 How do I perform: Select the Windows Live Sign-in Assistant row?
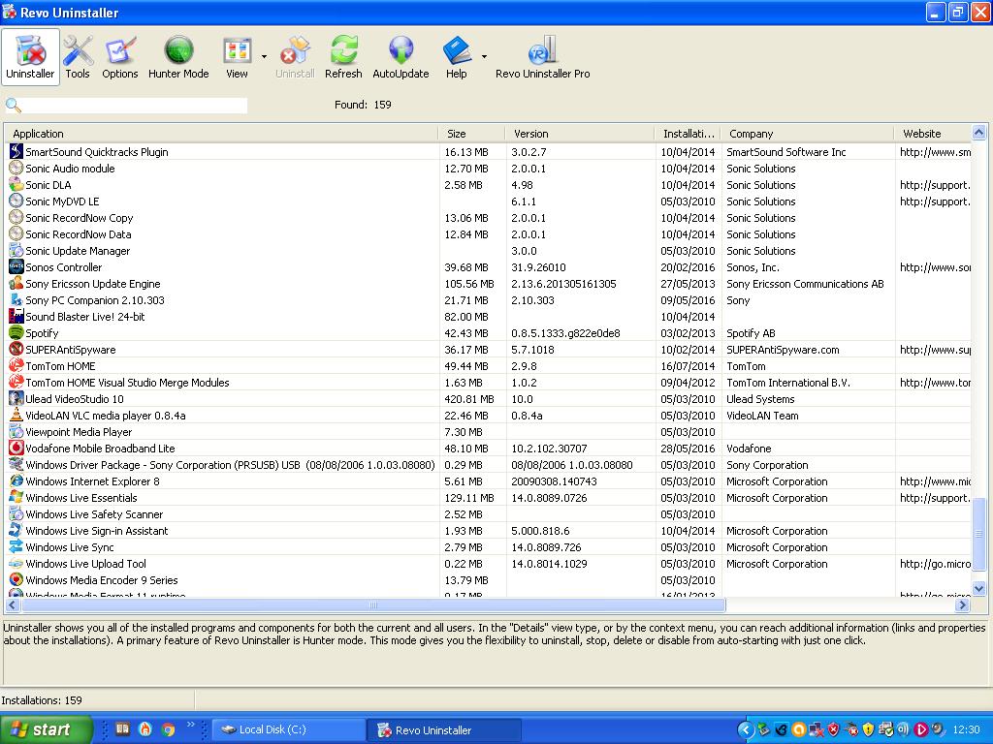tap(488, 530)
